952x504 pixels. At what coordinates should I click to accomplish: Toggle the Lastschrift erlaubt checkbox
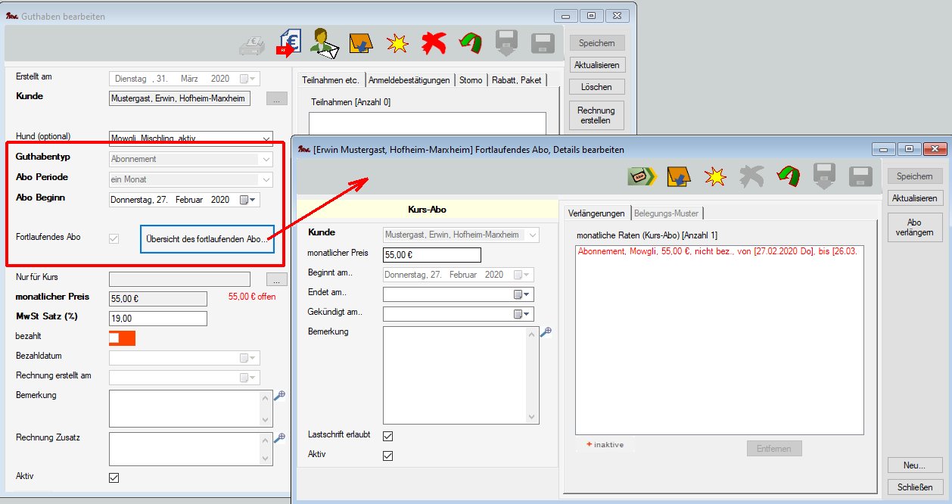[x=388, y=436]
